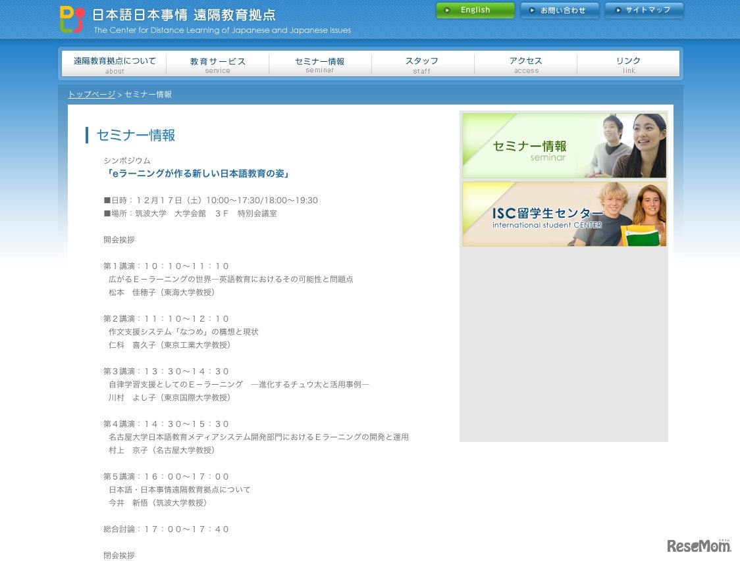This screenshot has width=740, height=561.
Task: Open the お問い合わせ contact button
Action: pos(559,10)
